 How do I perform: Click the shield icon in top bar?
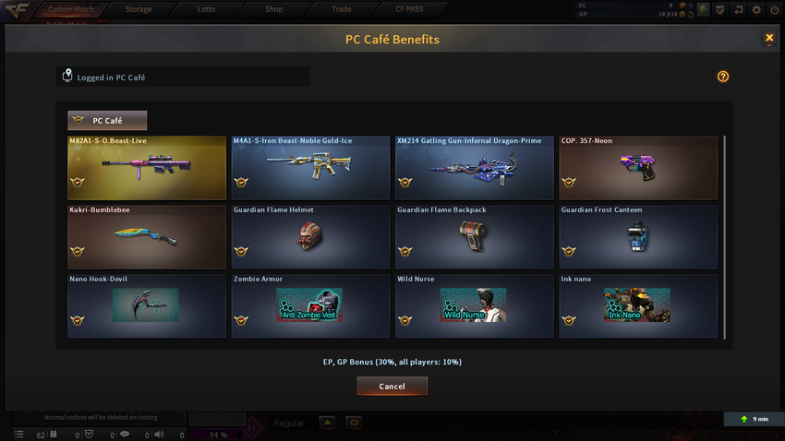coord(720,9)
